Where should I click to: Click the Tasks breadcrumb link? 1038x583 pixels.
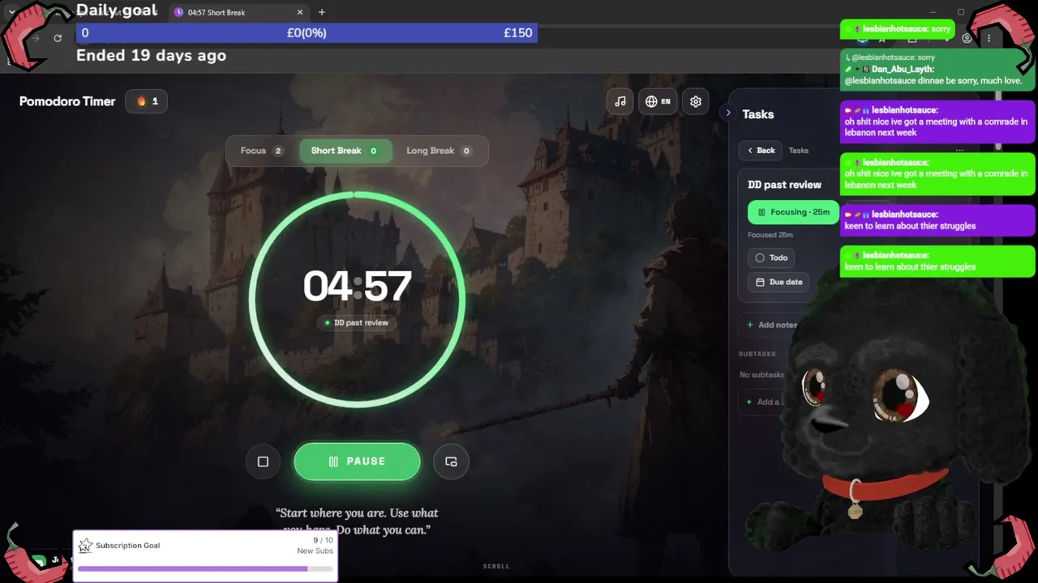pos(799,151)
